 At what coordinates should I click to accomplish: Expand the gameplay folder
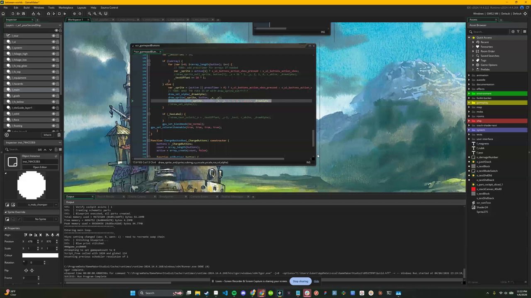469,103
